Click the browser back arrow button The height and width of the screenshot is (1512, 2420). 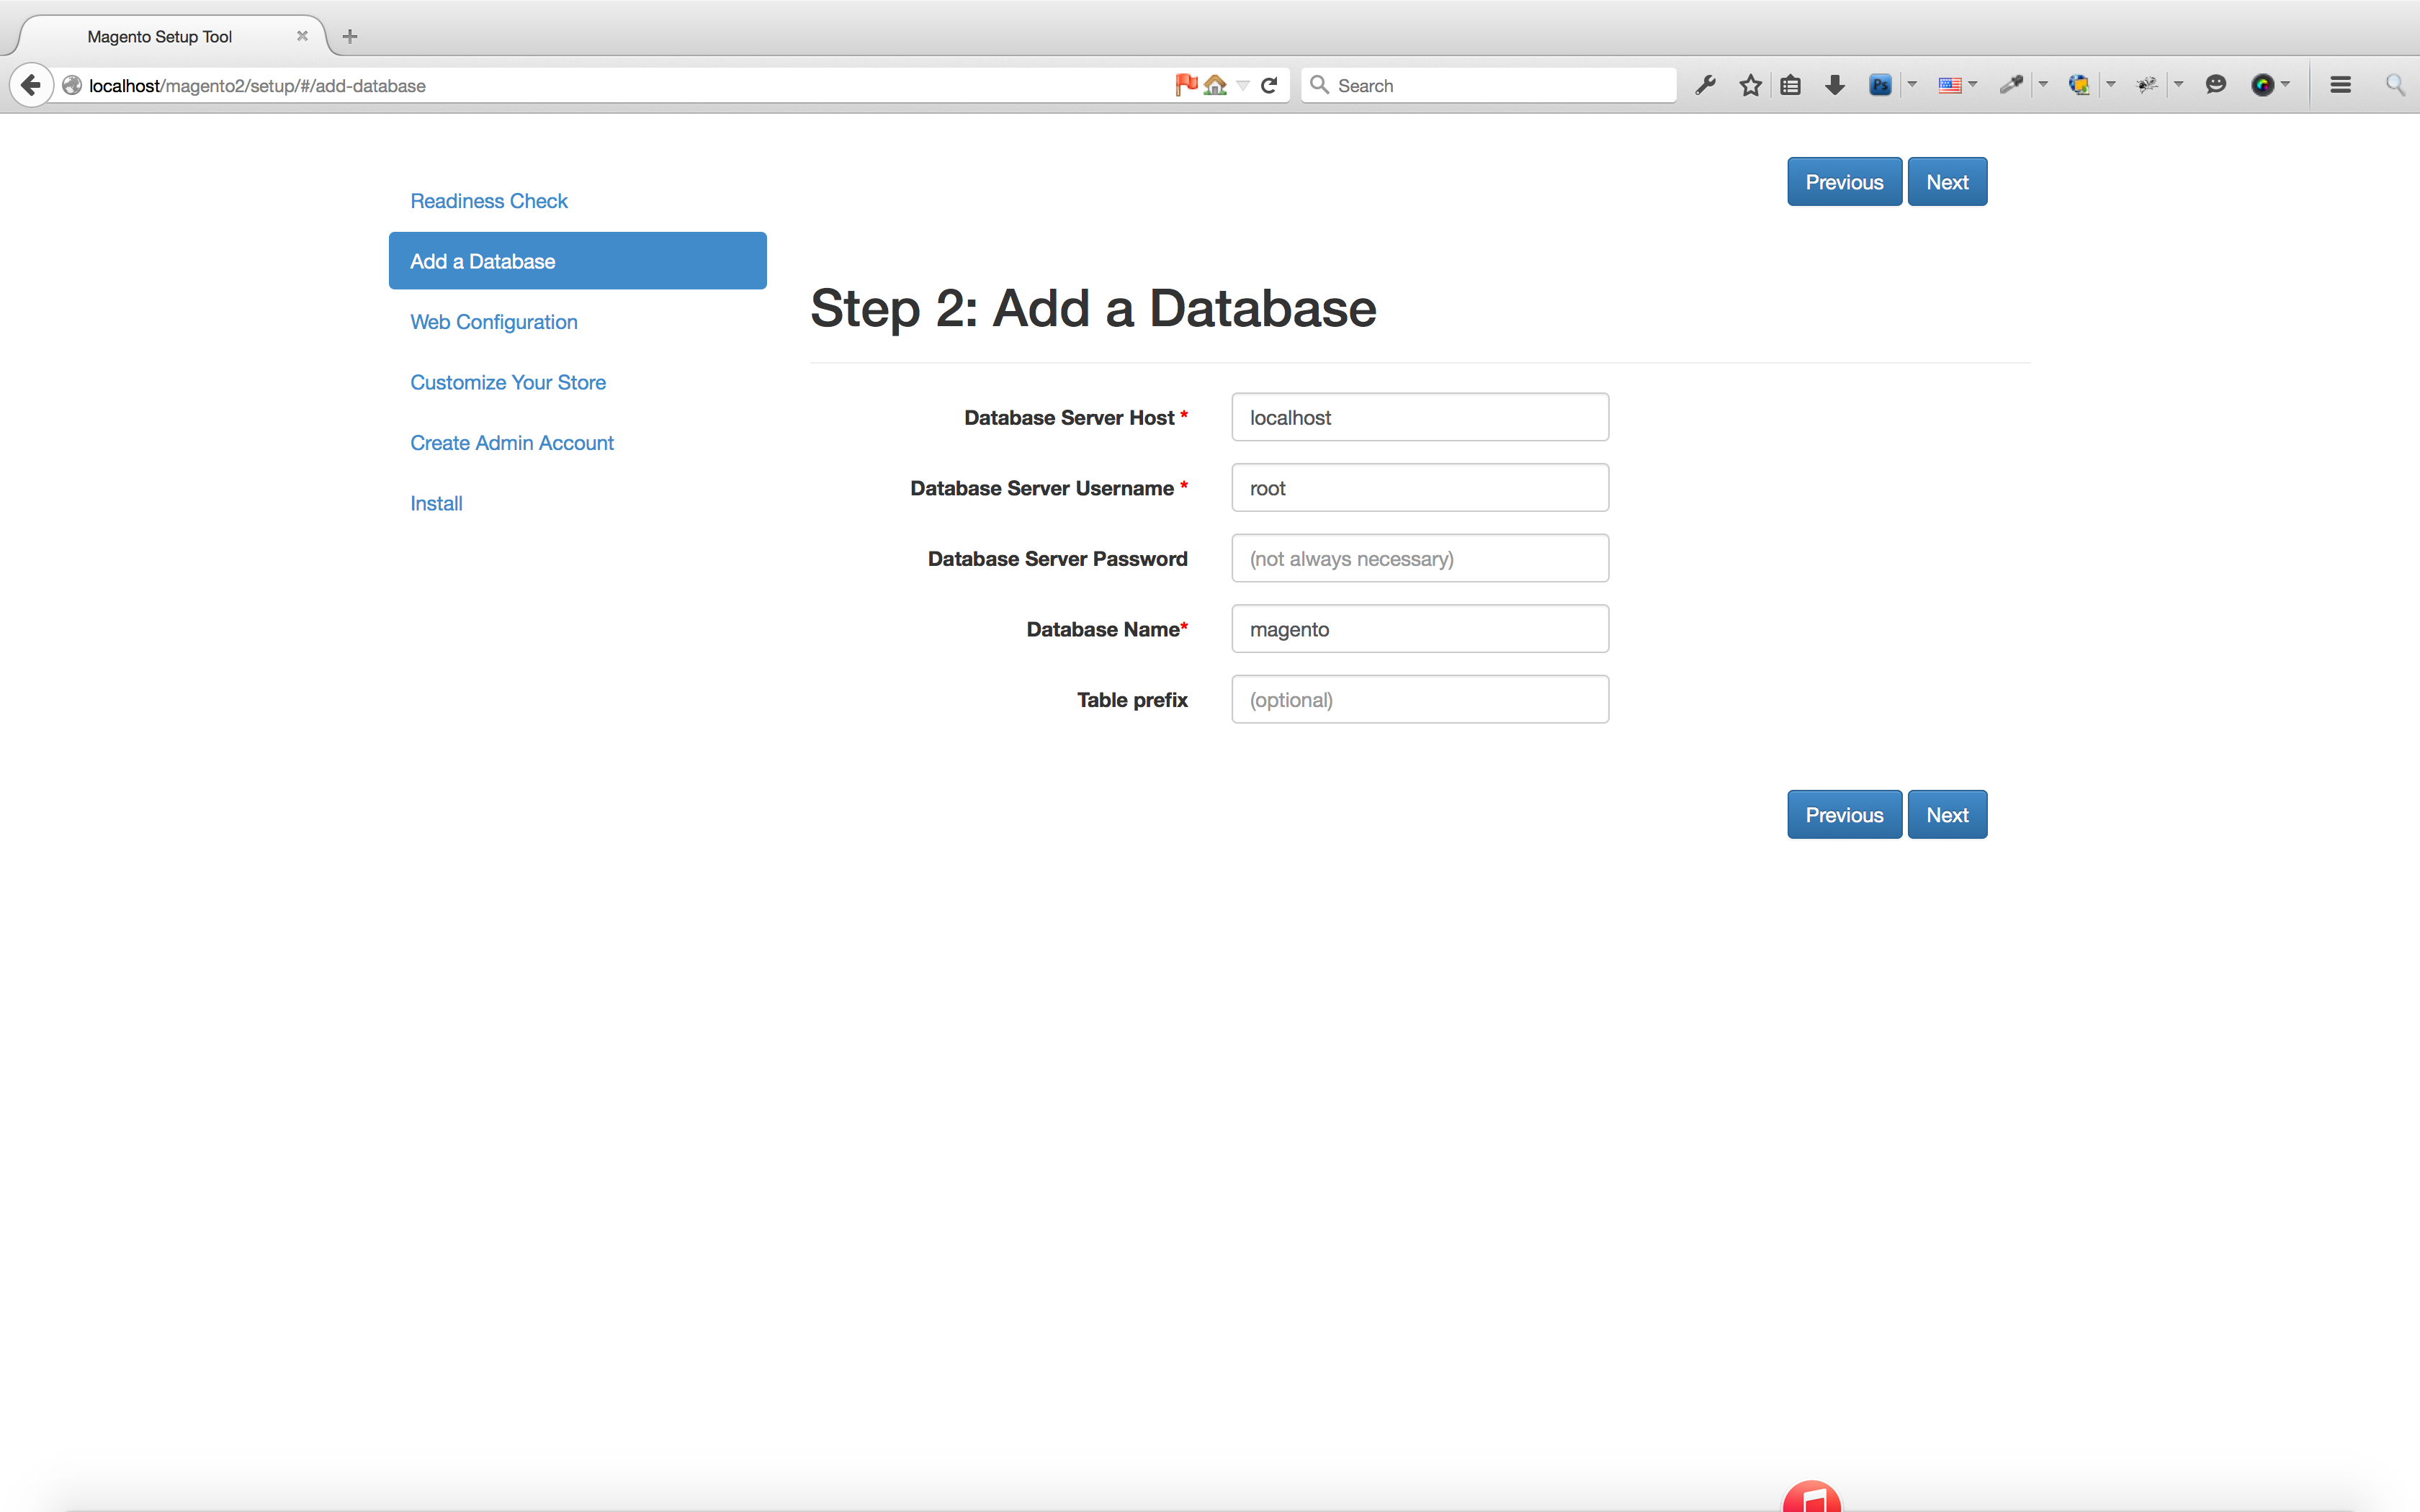31,85
